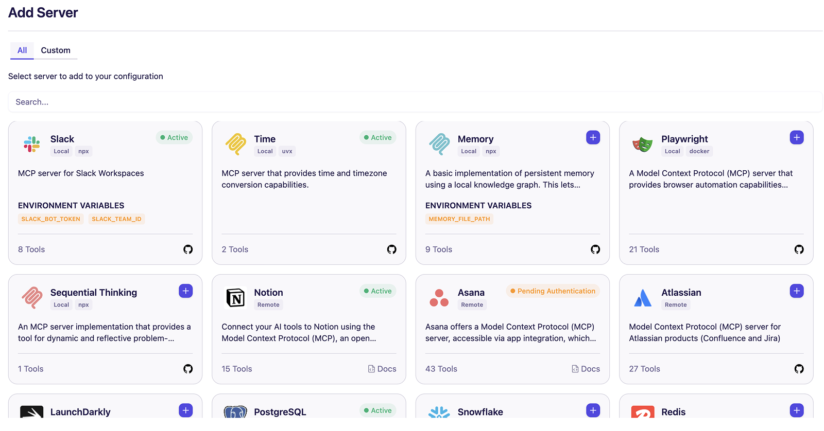824x431 pixels.
Task: Switch to the All tab
Action: pyautogui.click(x=22, y=50)
